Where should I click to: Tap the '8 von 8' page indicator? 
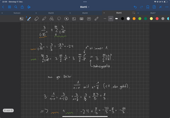[x=8, y=110]
